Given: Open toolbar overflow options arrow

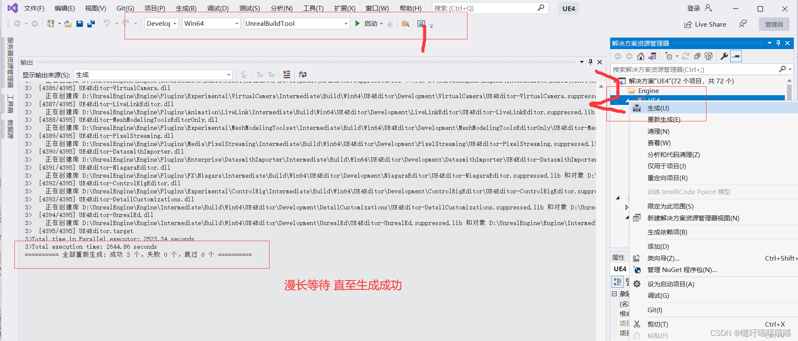Looking at the screenshot, I should coord(431,26).
